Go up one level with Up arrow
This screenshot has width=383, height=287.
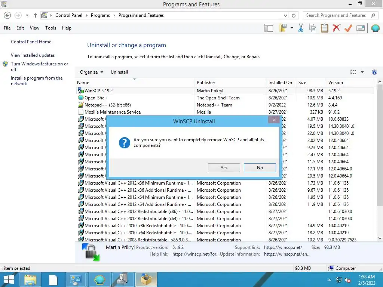coord(36,15)
